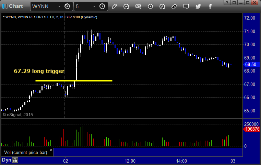Screen dimensions: 261x165
Task: Close the chart window with red X
Action: pyautogui.click(x=255, y=2)
